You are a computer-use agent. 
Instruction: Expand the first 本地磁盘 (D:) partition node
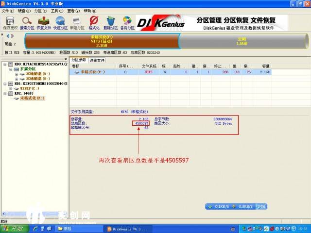click(17, 74)
